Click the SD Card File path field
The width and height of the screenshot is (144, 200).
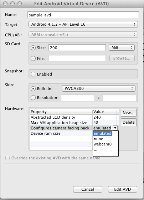click(77, 58)
